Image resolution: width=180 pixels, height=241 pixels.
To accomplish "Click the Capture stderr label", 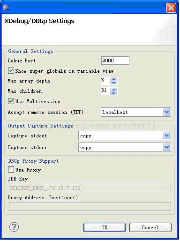I will click(x=27, y=147).
